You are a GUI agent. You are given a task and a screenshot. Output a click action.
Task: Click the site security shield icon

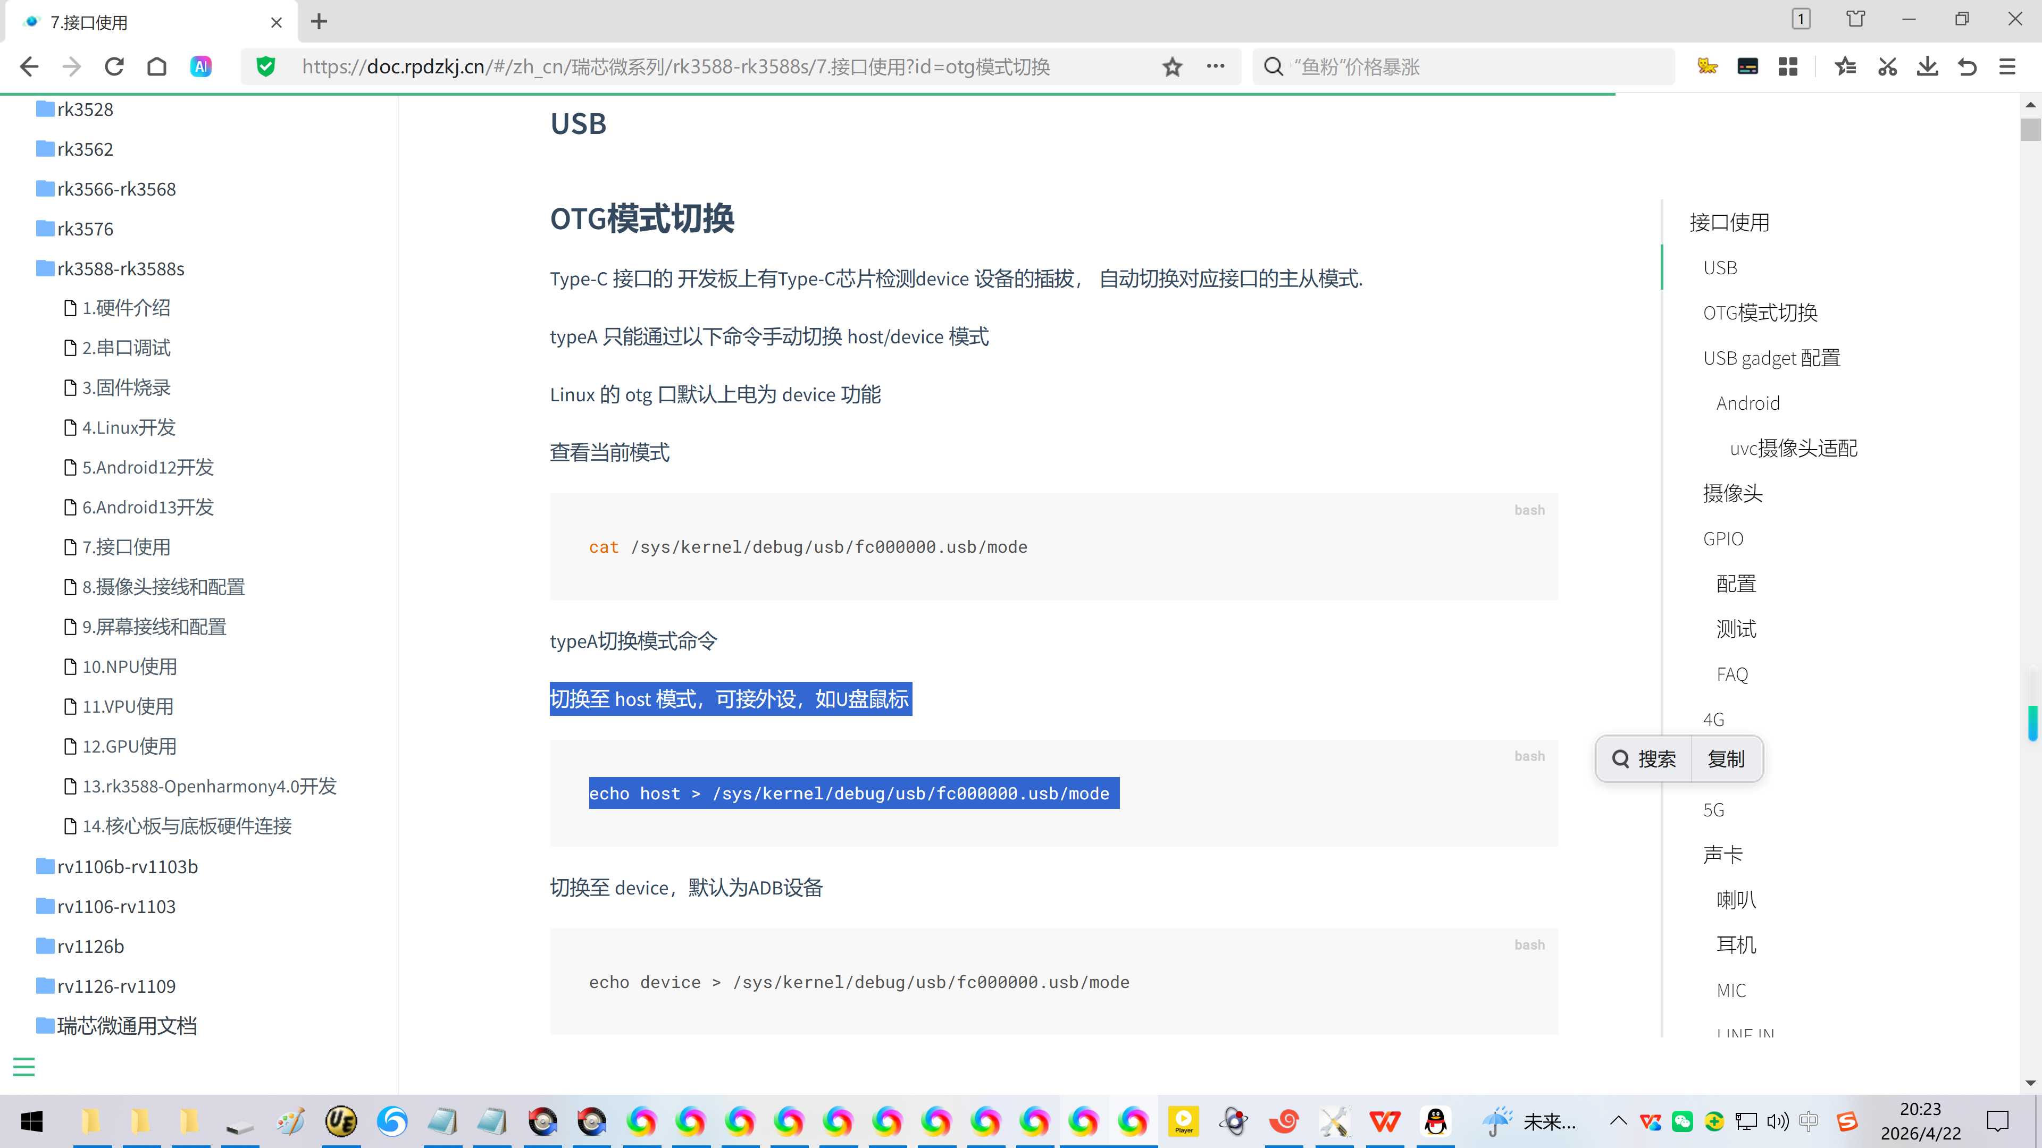pyautogui.click(x=266, y=66)
